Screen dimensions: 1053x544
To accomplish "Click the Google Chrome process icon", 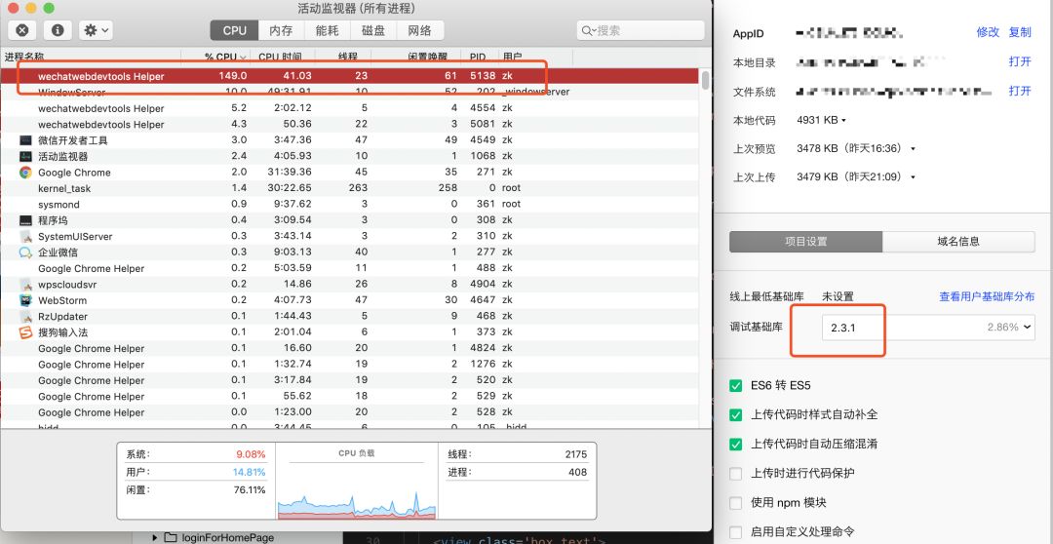I will point(25,173).
